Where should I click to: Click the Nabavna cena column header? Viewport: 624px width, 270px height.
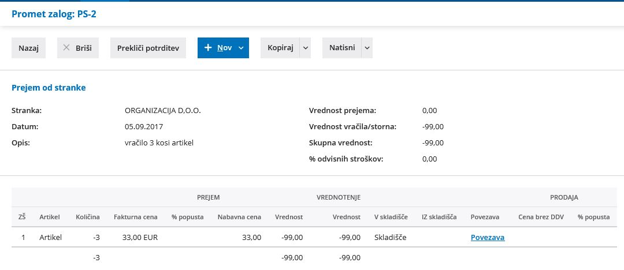(x=240, y=217)
